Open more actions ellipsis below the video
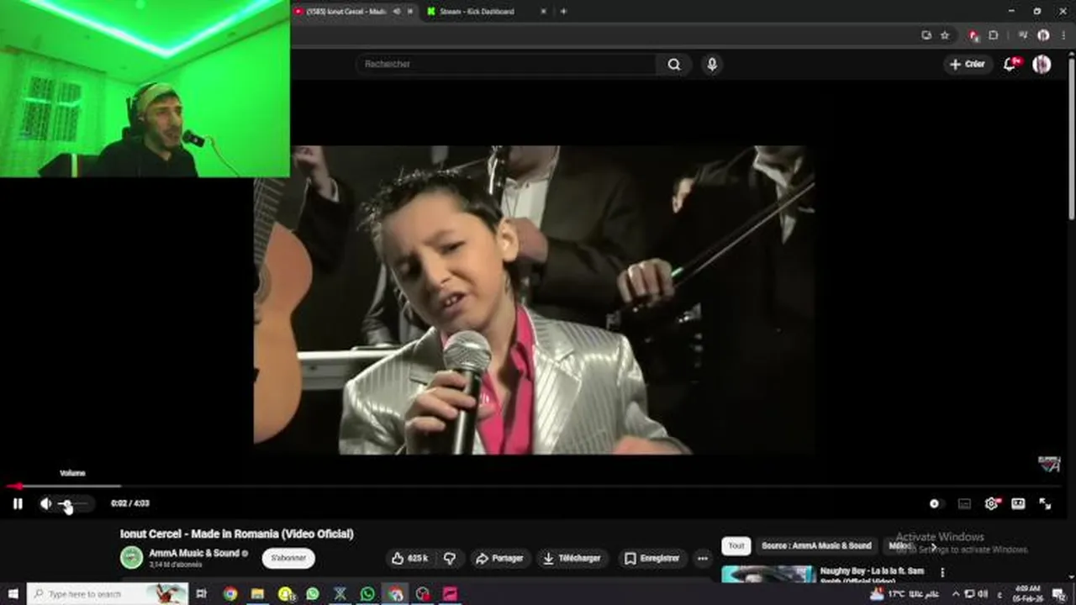1076x605 pixels. [703, 558]
